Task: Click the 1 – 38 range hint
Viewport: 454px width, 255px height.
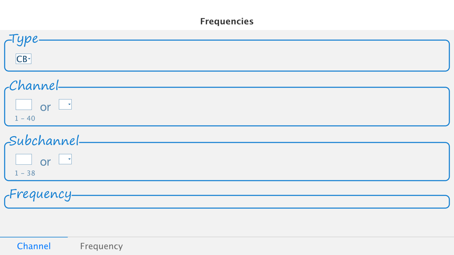Action: pyautogui.click(x=25, y=173)
